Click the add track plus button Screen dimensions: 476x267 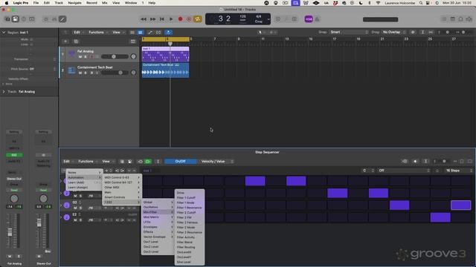click(65, 42)
